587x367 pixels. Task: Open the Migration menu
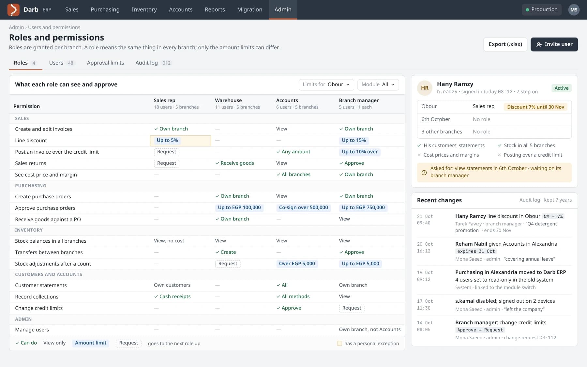click(249, 9)
